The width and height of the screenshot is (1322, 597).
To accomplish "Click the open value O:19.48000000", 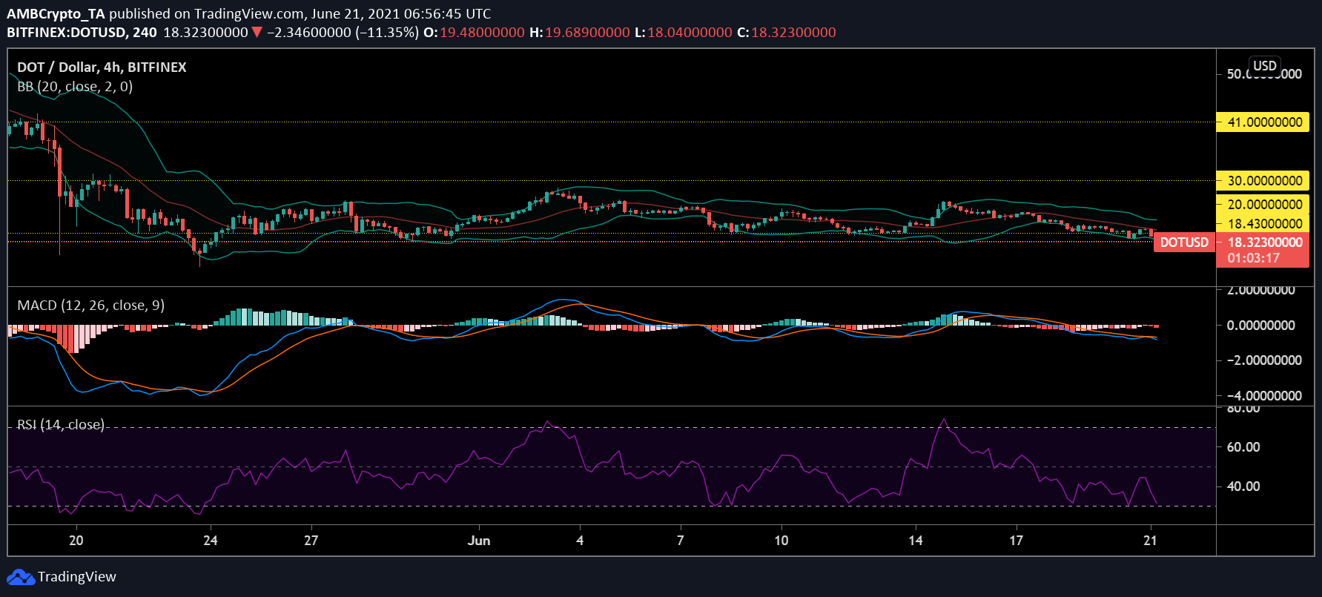I will (x=474, y=32).
